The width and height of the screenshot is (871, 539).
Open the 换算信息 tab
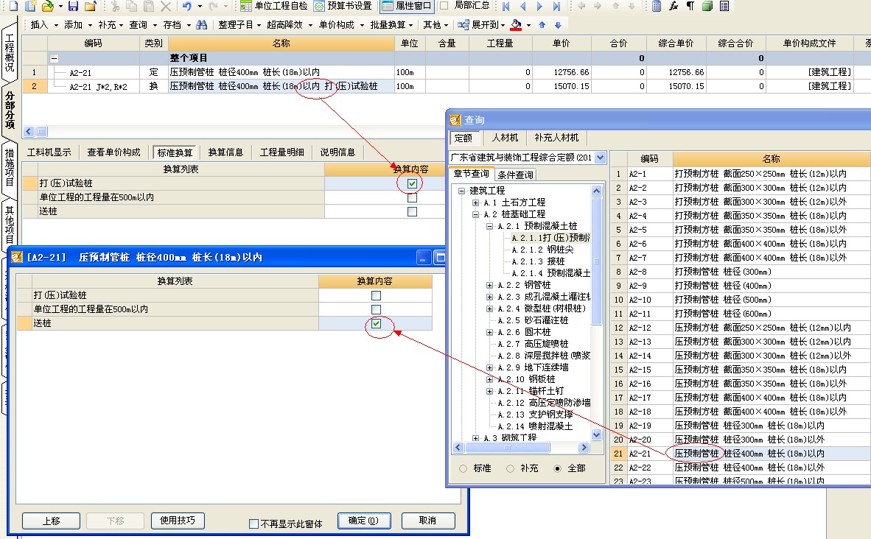225,152
